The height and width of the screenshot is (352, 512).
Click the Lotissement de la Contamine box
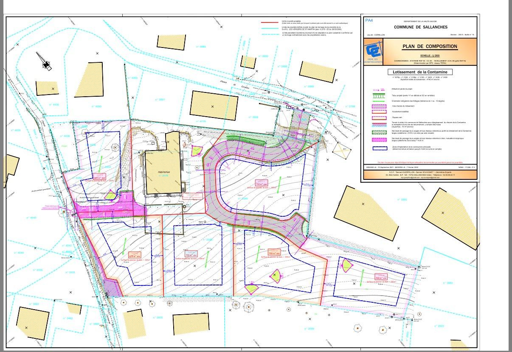420,72
